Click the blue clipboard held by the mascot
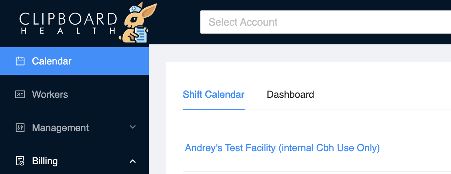 (x=141, y=35)
